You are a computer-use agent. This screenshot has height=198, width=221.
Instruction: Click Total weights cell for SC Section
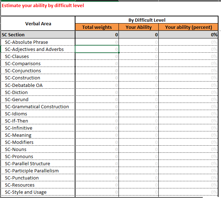[x=97, y=35]
